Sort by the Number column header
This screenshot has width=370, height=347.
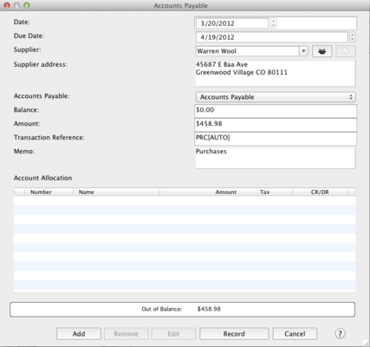(49, 192)
